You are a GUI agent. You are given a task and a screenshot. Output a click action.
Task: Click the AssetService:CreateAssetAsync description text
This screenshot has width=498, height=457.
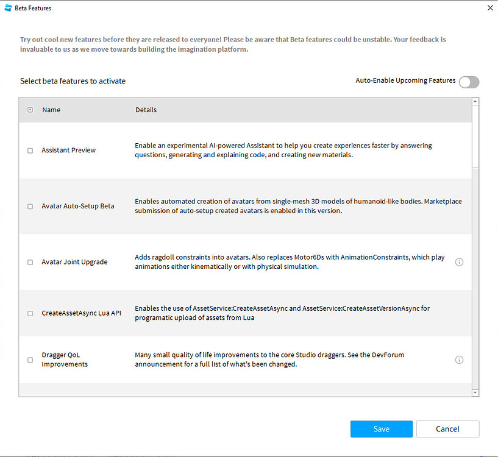[282, 313]
